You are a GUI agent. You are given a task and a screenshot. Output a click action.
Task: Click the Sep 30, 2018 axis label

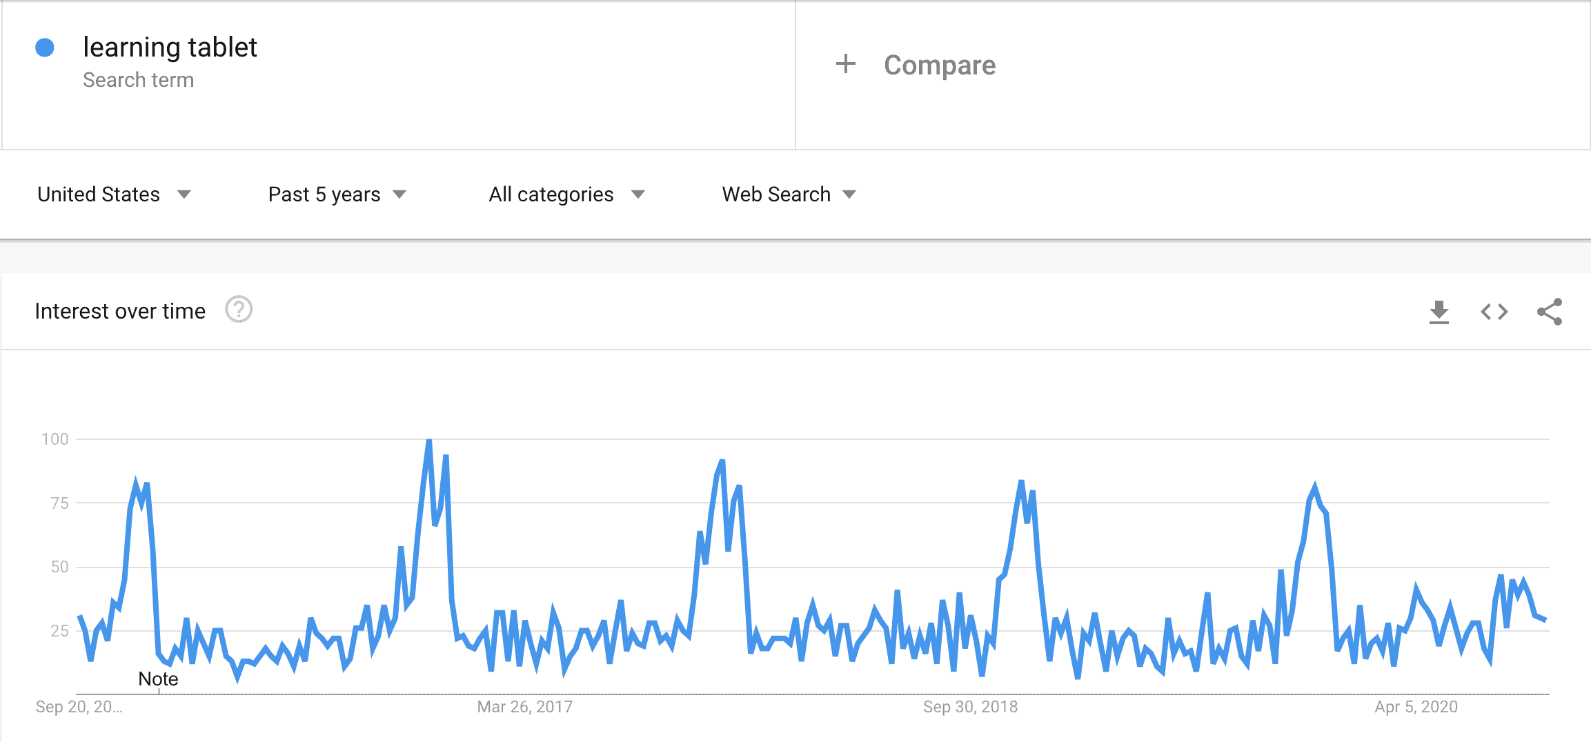(x=970, y=707)
